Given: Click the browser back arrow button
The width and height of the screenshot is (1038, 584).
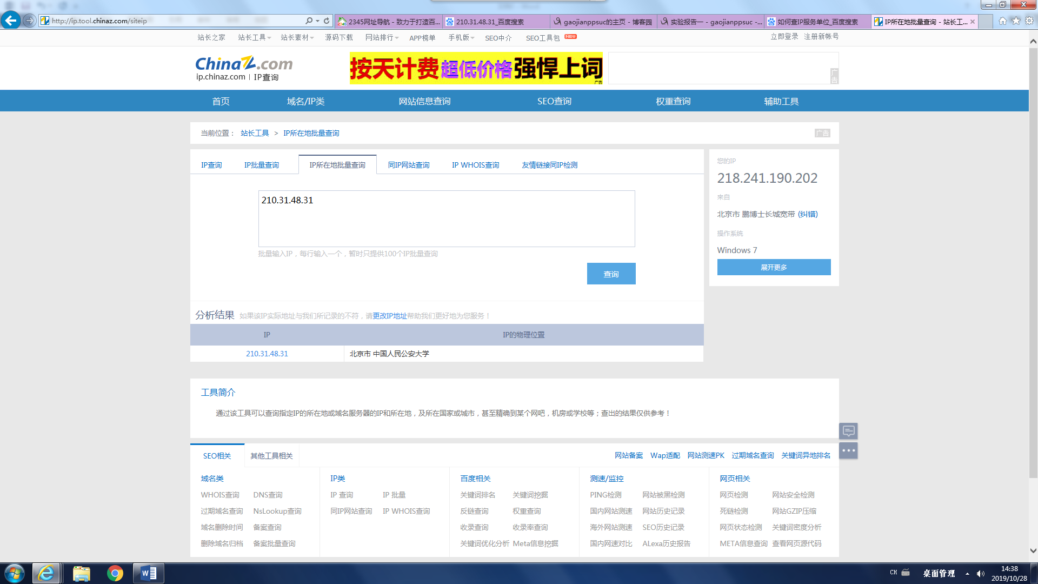Looking at the screenshot, I should 10,21.
